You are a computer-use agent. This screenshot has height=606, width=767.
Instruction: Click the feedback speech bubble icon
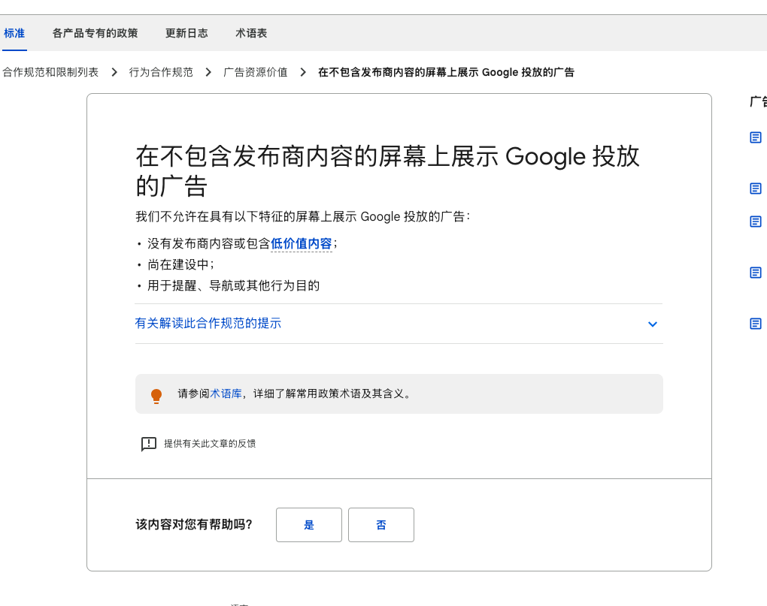click(149, 444)
